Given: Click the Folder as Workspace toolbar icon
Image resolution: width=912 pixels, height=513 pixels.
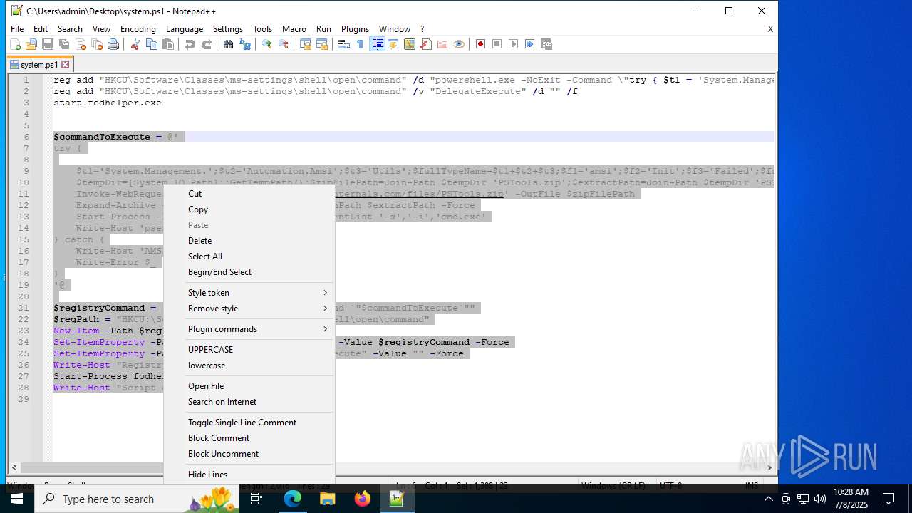Looking at the screenshot, I should [442, 44].
